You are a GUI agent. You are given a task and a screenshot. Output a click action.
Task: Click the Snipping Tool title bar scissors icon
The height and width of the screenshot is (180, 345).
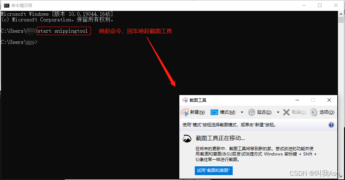185,100
